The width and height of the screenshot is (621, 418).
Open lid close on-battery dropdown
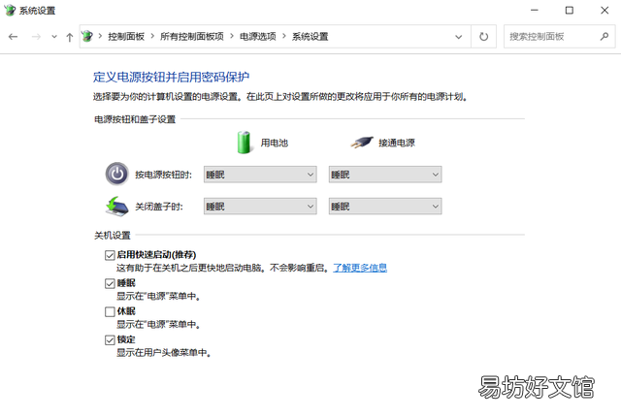260,207
